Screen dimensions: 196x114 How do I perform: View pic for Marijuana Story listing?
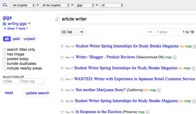coord(146,90)
